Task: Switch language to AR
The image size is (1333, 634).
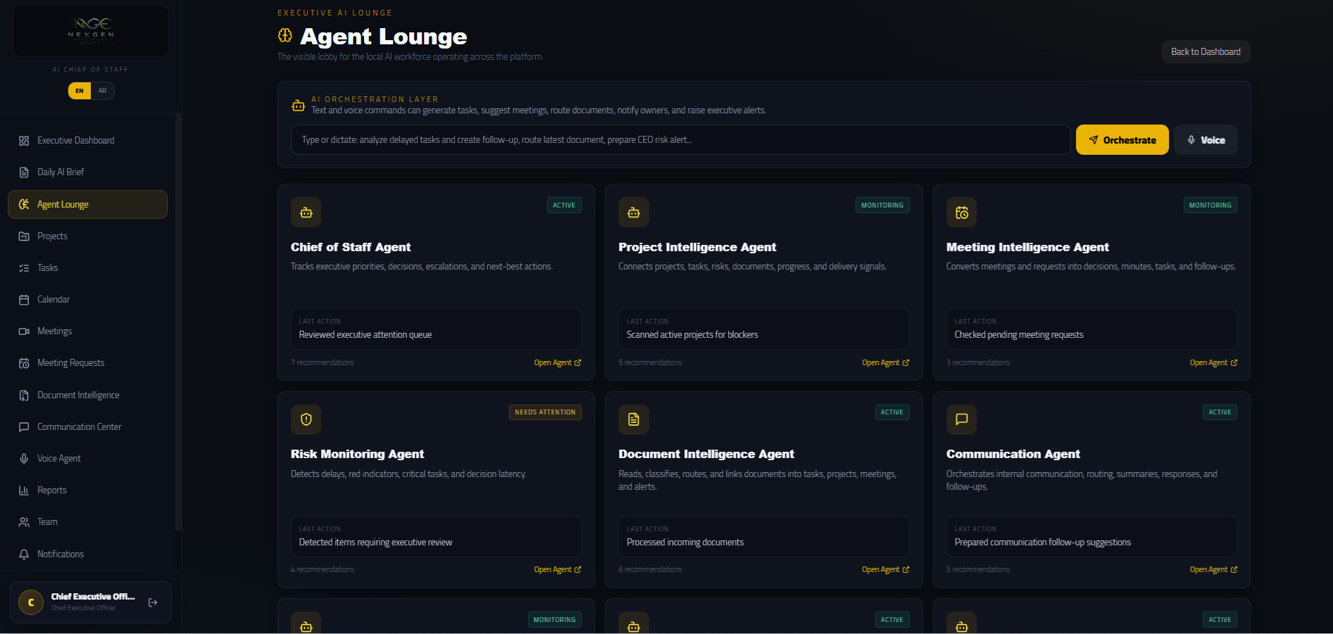Action: pos(103,91)
